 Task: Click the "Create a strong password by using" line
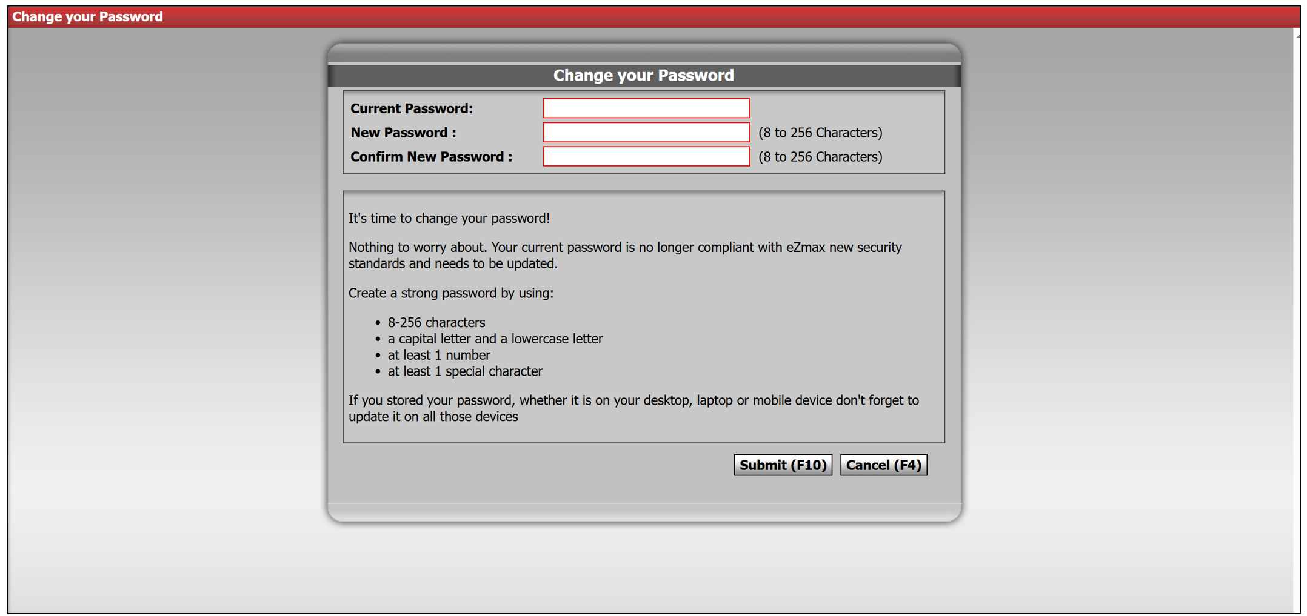451,293
